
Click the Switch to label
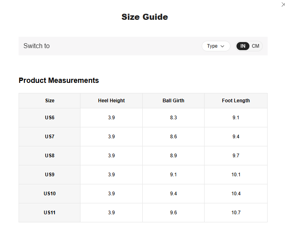click(x=36, y=46)
